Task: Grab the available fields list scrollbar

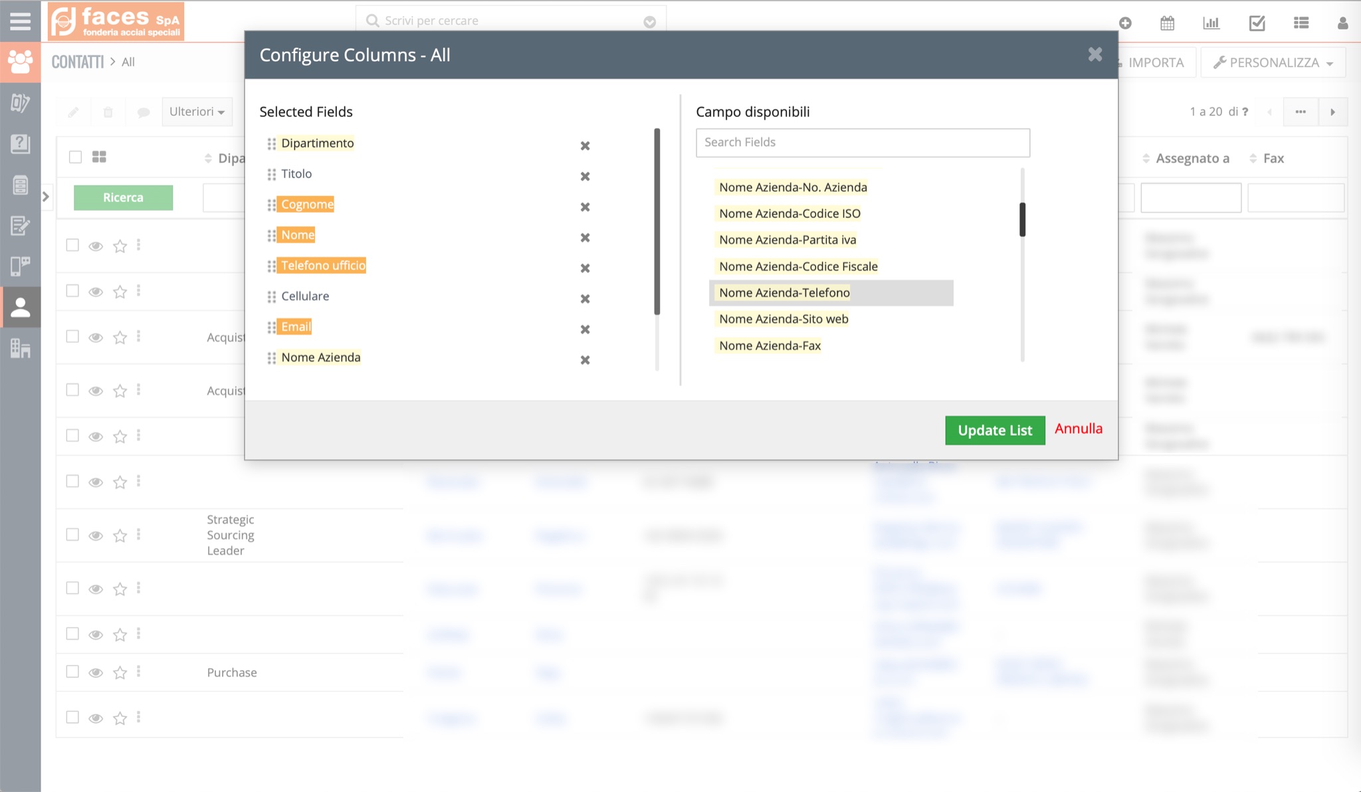Action: tap(1022, 219)
